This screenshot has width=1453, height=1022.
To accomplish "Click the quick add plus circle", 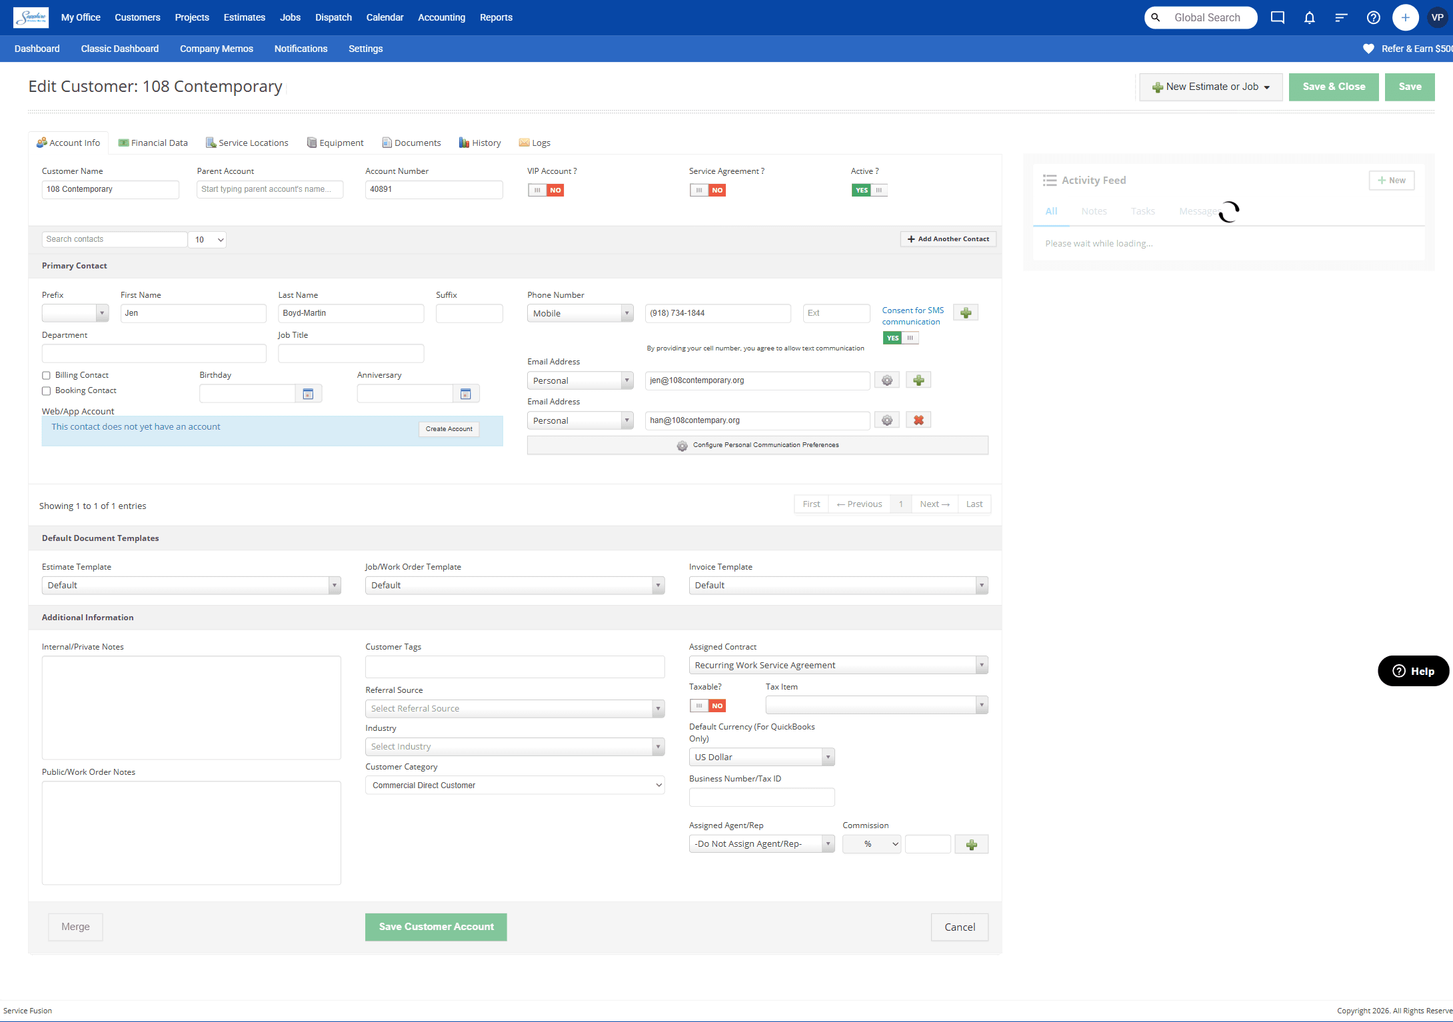I will pos(1405,17).
